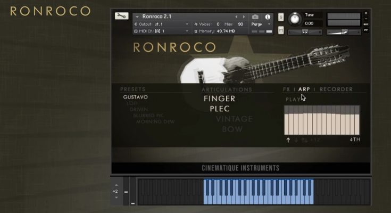Go to next instrument with right arrow
The height and width of the screenshot is (213, 391).
tap(244, 17)
